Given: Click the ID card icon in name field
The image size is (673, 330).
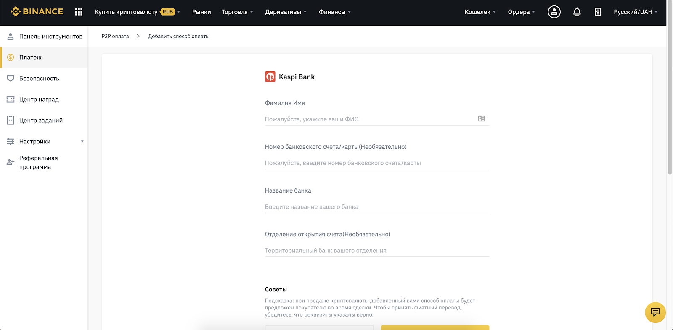Looking at the screenshot, I should tap(482, 119).
